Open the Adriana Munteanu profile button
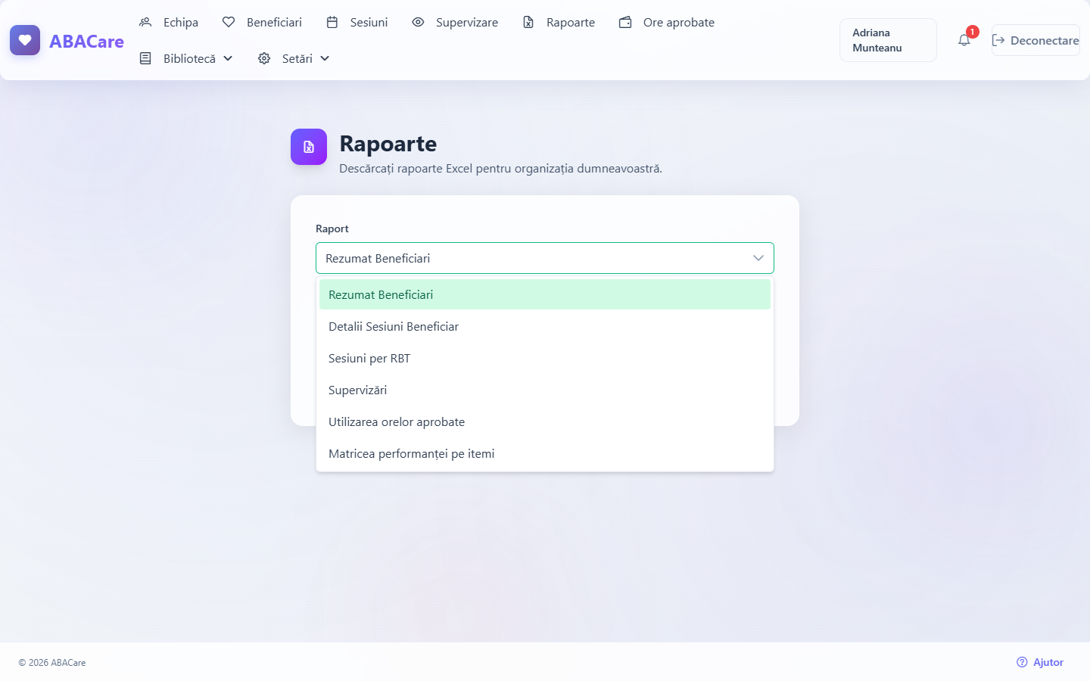The width and height of the screenshot is (1090, 681). point(888,40)
